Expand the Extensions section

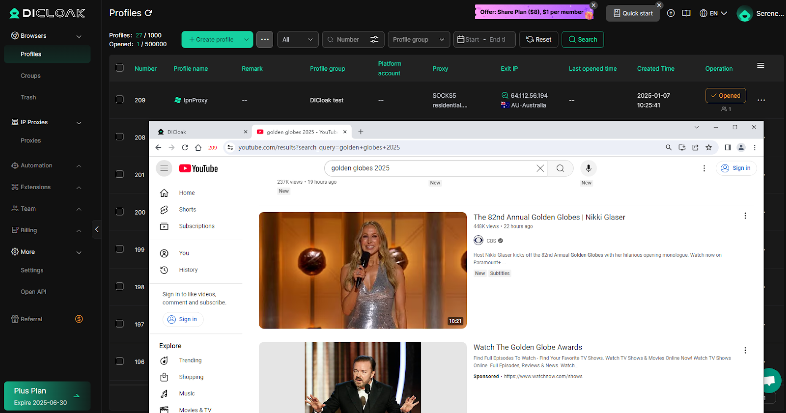click(79, 188)
